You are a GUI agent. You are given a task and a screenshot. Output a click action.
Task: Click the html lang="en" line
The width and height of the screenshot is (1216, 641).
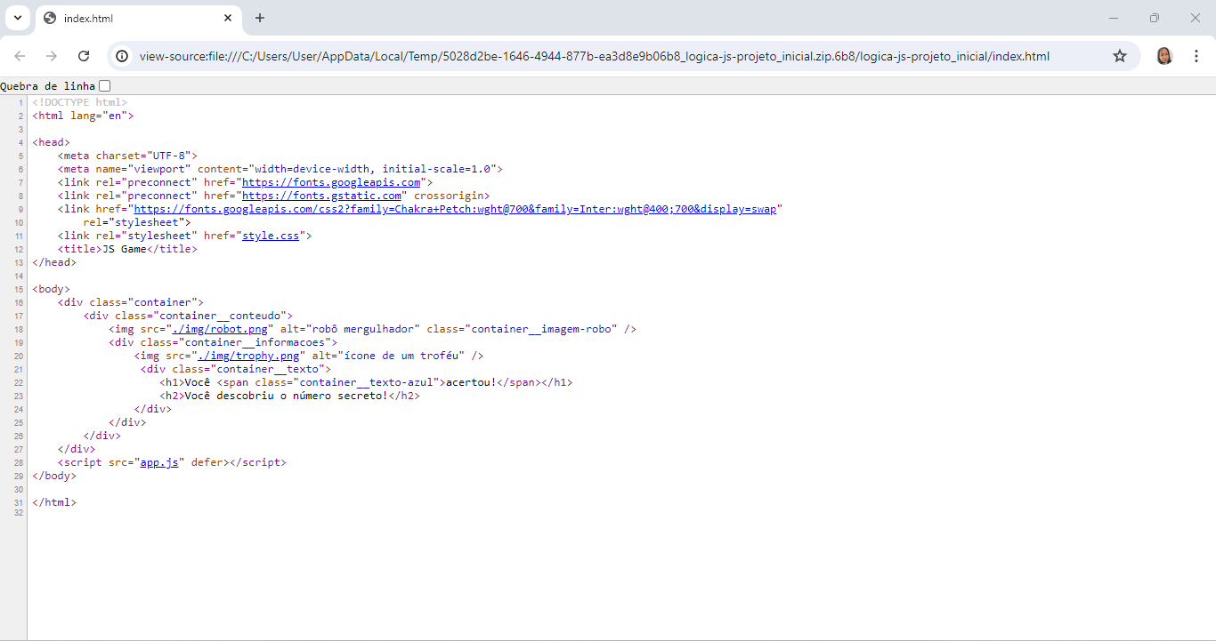tap(83, 116)
